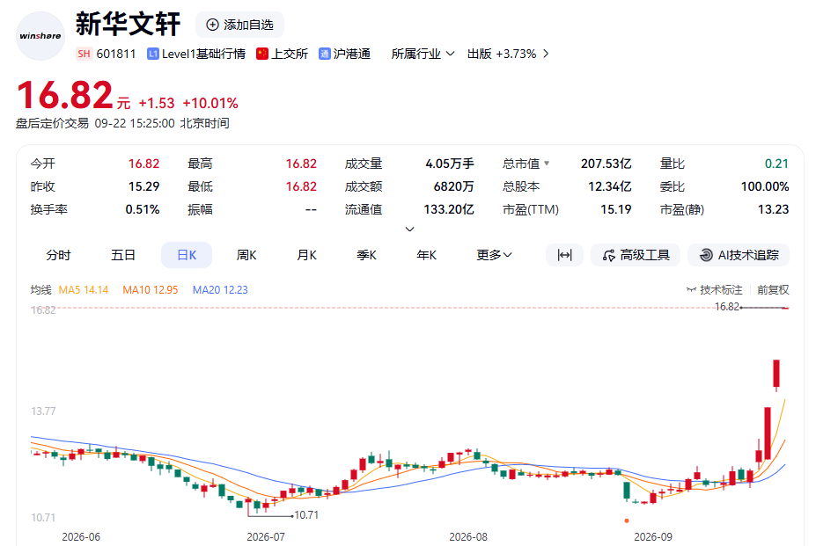
Task: Click the latest tall red candlestick
Action: click(776, 374)
